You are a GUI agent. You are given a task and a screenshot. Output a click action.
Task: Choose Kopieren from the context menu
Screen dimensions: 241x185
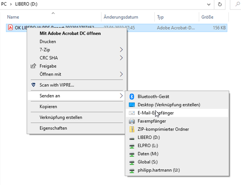pos(48,106)
